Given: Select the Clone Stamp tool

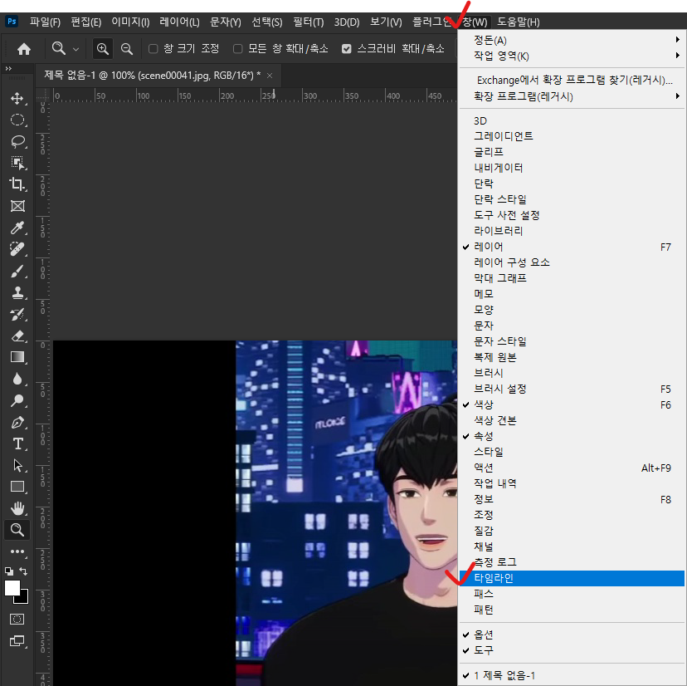Looking at the screenshot, I should click(x=17, y=292).
